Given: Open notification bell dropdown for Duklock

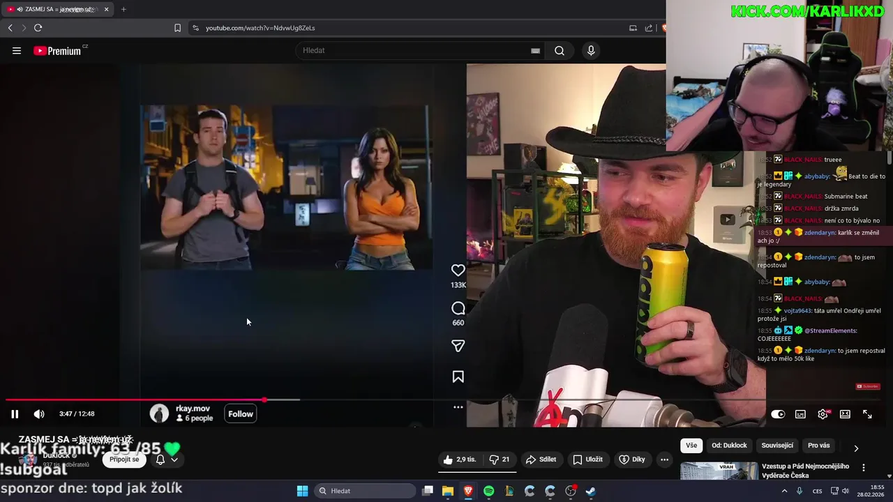Looking at the screenshot, I should tap(166, 459).
